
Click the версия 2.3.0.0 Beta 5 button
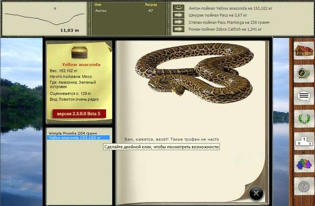79,114
